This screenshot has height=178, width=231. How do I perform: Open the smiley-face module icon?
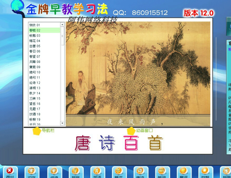184,172
